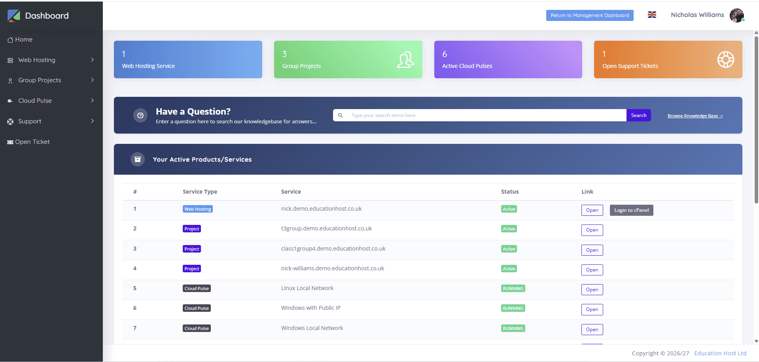The image size is (759, 362).
Task: Click the Open Ticket ticket icon
Action: (x=10, y=142)
